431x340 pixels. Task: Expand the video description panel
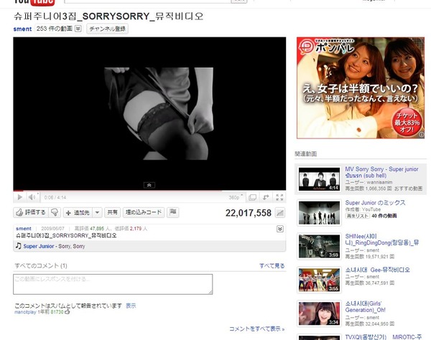pyautogui.click(x=280, y=229)
